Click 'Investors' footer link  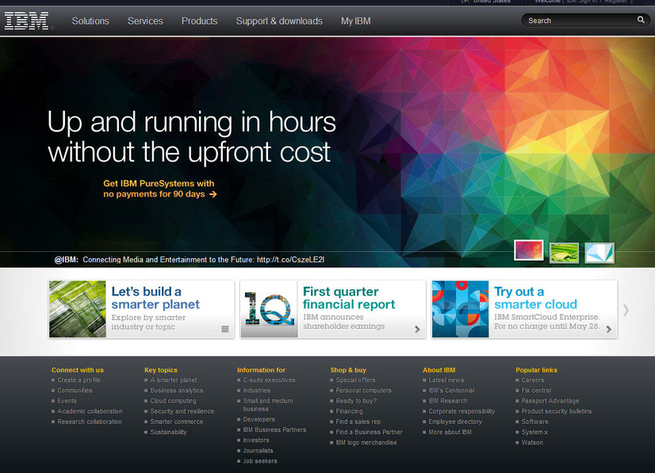256,441
